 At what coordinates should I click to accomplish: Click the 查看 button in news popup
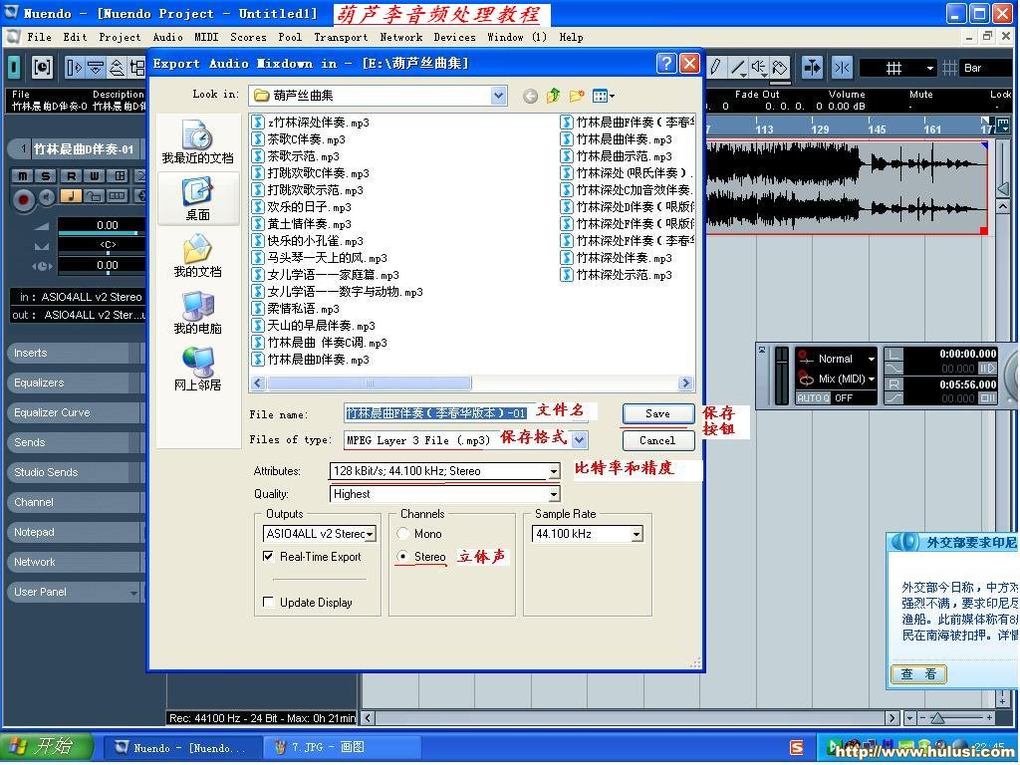(x=918, y=674)
